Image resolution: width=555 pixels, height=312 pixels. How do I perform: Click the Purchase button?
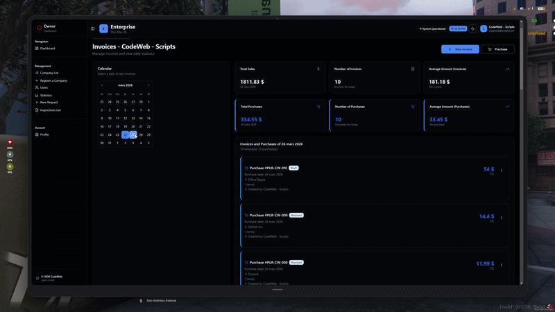pyautogui.click(x=498, y=49)
